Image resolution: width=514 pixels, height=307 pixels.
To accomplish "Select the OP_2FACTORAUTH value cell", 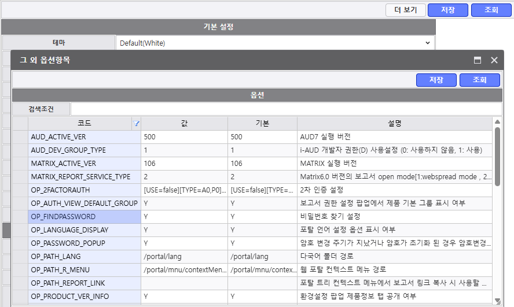I will coord(184,190).
